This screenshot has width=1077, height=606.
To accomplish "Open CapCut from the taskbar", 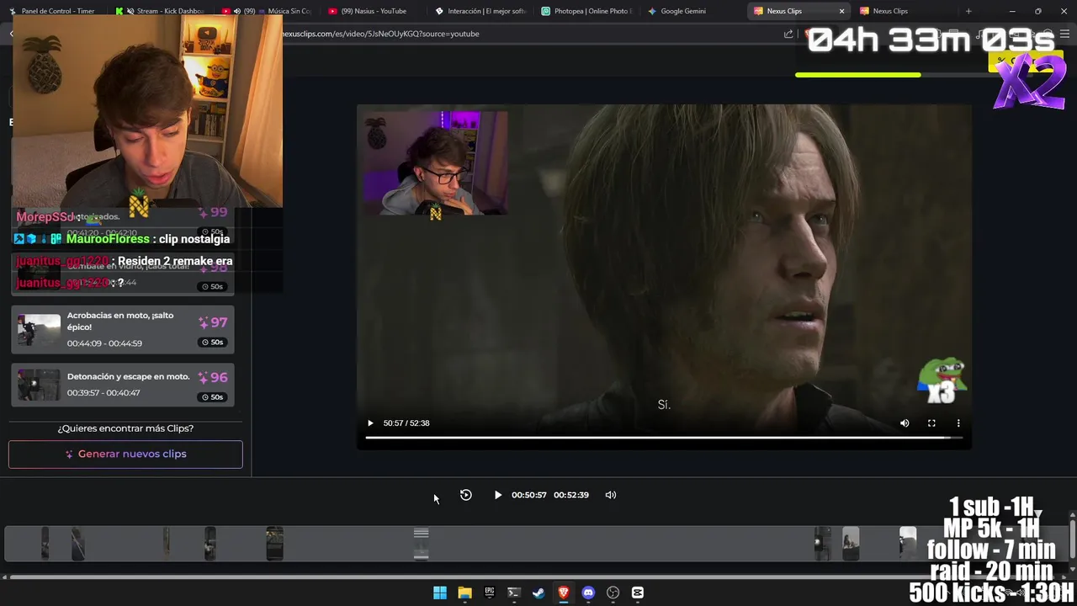I will click(x=638, y=593).
